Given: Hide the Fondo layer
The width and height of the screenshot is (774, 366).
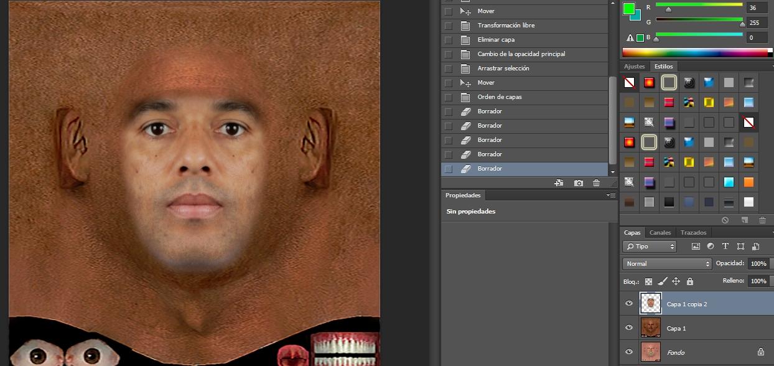Looking at the screenshot, I should click(x=629, y=352).
